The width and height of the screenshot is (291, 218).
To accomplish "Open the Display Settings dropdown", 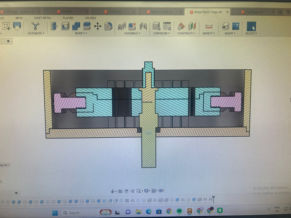I will click(x=147, y=191).
